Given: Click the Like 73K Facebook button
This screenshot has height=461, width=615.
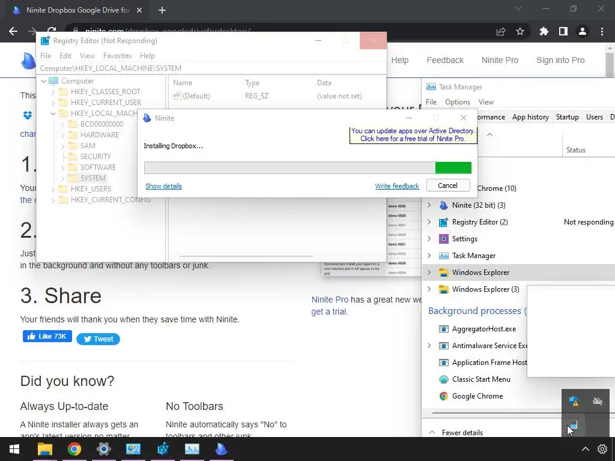Looking at the screenshot, I should (x=47, y=336).
